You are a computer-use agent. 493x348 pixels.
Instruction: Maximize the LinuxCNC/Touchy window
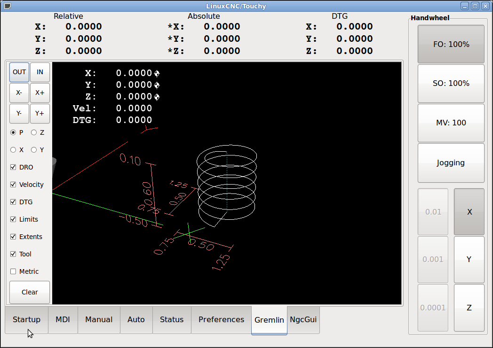[x=475, y=6]
